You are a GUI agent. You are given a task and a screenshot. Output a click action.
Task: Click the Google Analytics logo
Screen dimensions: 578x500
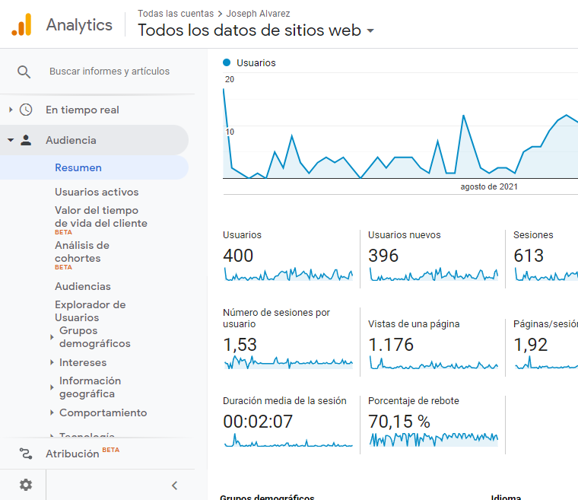pos(21,24)
